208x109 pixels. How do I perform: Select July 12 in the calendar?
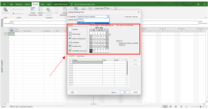pos(99,40)
